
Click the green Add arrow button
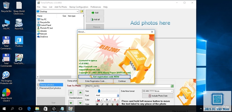point(95,13)
